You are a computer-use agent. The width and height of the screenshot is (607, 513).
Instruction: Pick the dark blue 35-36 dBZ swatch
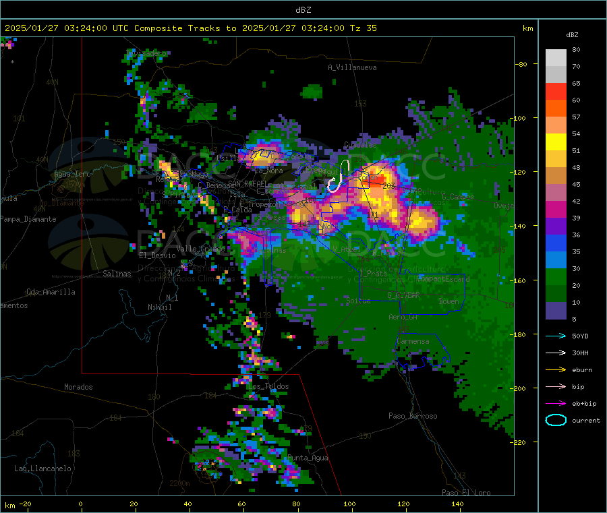556,243
